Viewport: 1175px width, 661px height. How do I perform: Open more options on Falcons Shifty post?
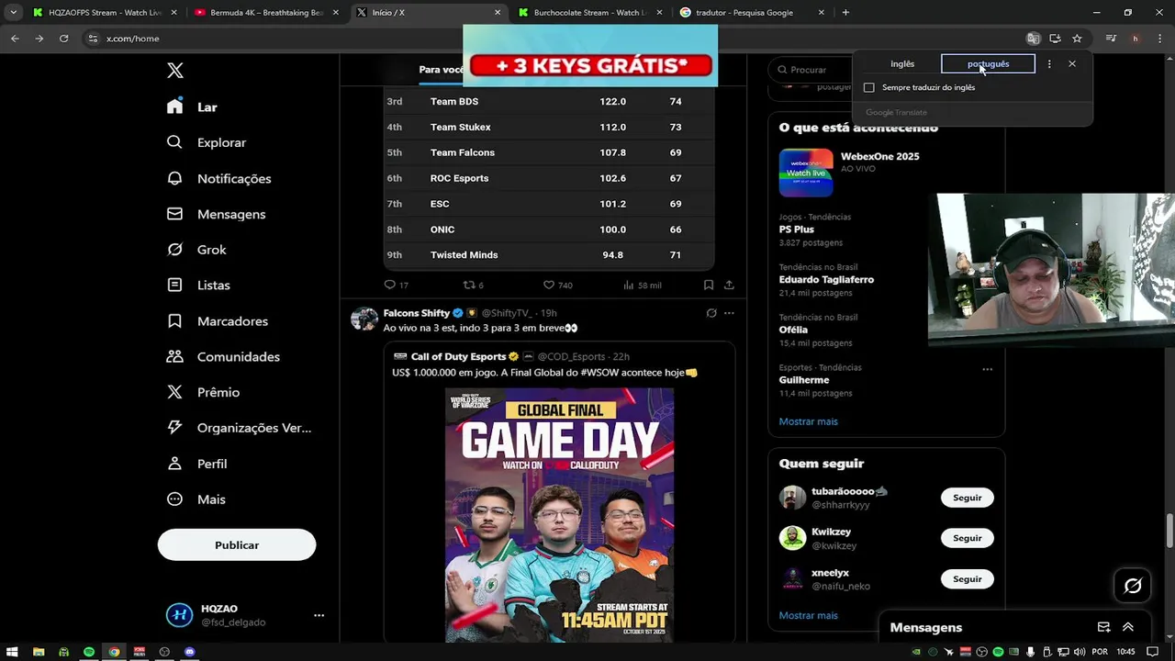tap(729, 313)
